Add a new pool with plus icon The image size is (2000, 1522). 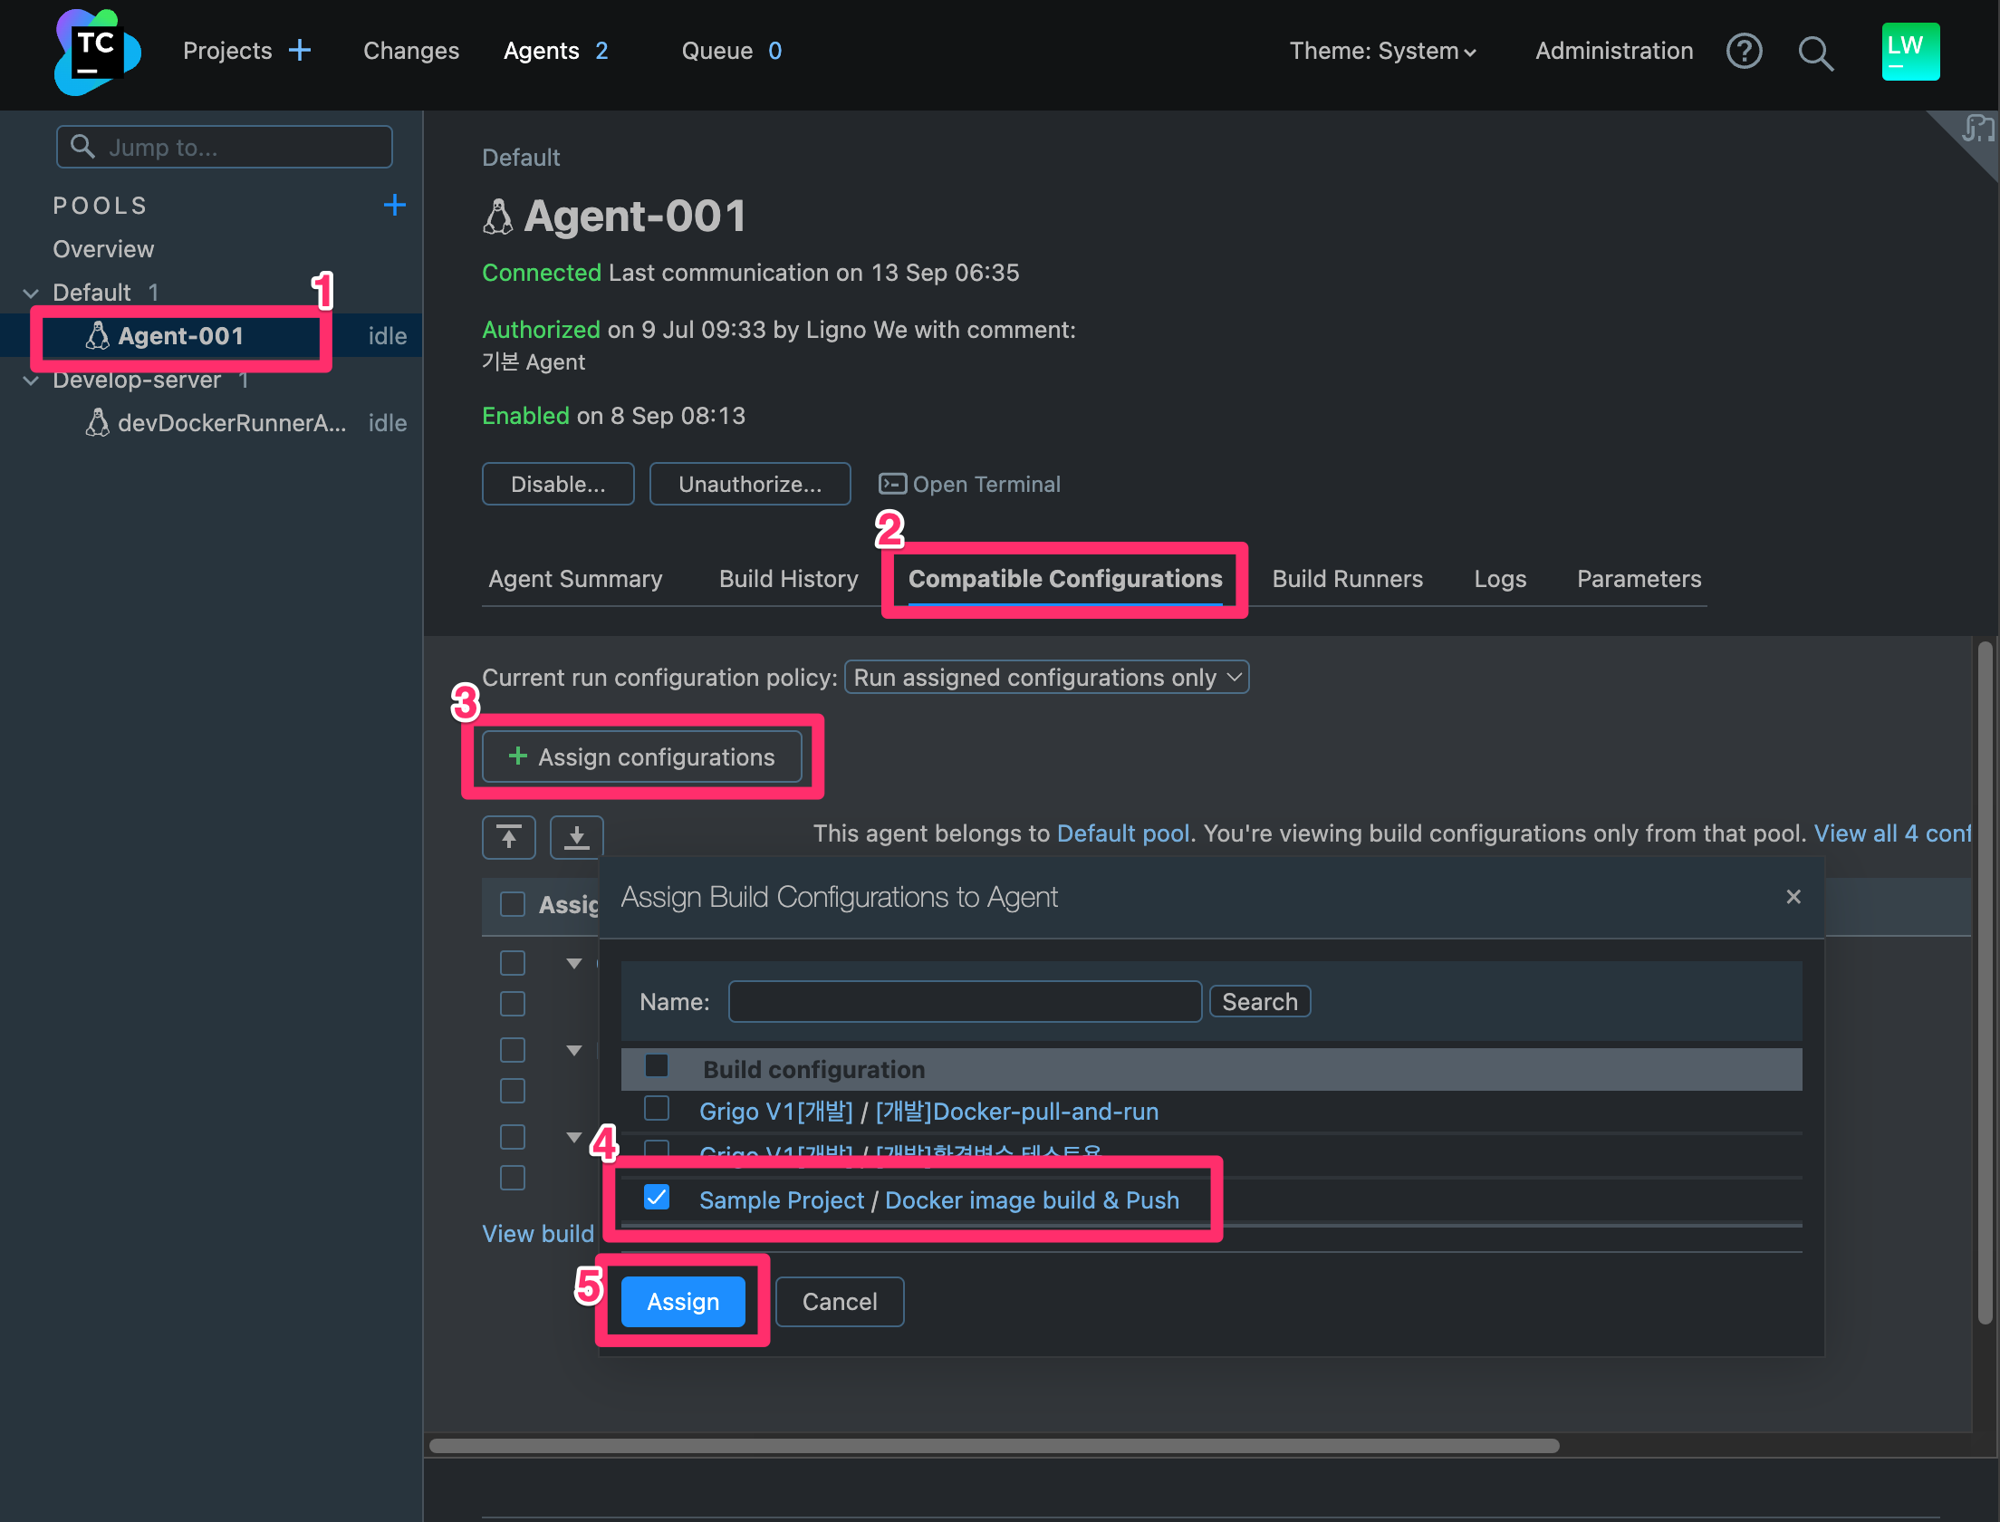click(x=394, y=205)
